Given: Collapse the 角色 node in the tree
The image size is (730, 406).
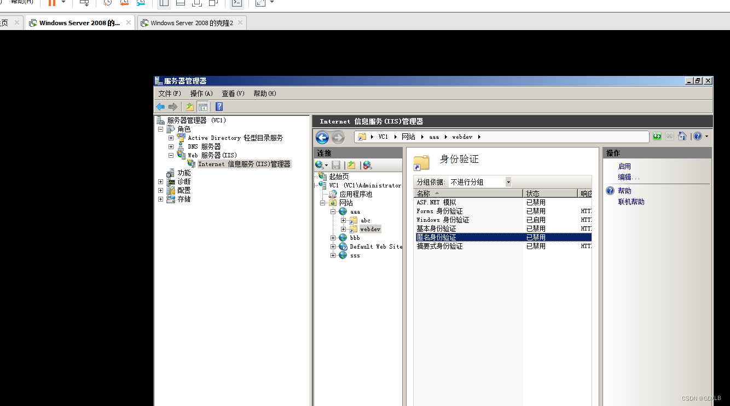Looking at the screenshot, I should [161, 130].
